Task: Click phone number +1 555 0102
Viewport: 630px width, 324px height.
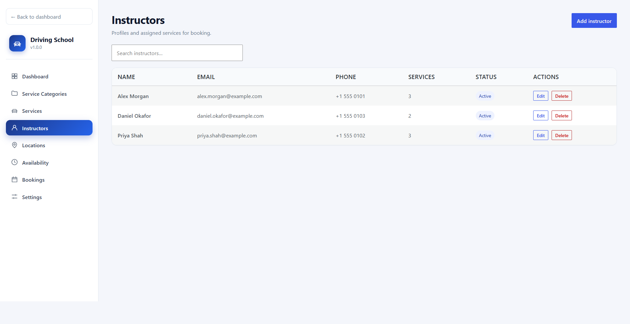Action: coord(350,135)
